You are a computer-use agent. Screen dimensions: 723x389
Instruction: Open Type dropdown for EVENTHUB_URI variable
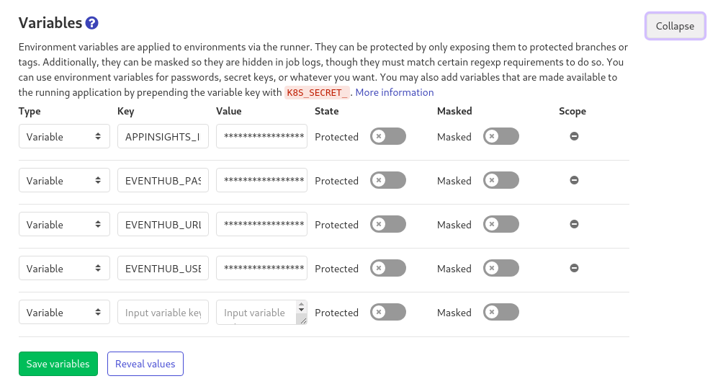tap(64, 224)
